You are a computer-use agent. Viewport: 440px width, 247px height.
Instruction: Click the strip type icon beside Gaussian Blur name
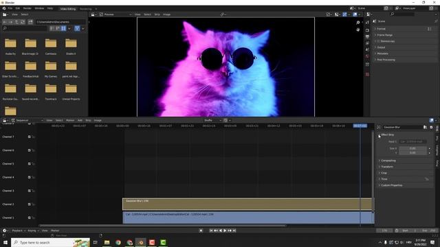[379, 127]
